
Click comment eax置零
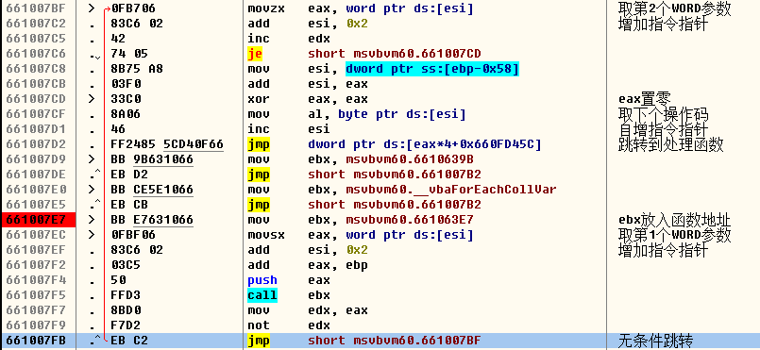coord(645,99)
